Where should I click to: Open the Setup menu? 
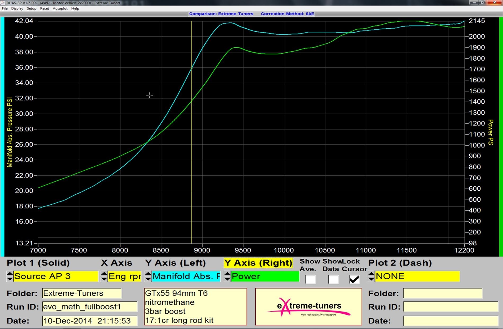tap(32, 8)
